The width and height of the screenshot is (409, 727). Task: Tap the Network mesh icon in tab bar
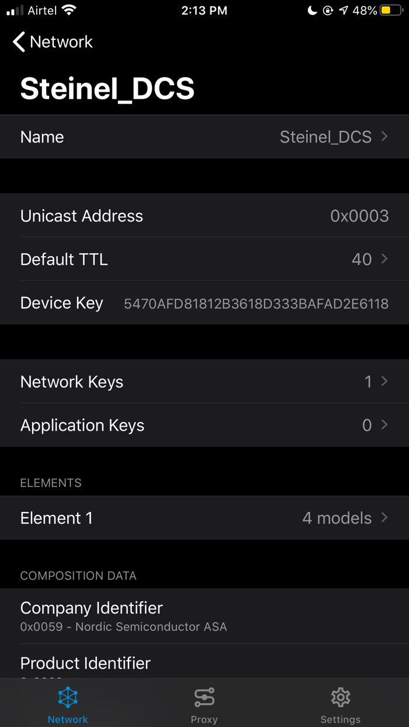click(x=68, y=697)
